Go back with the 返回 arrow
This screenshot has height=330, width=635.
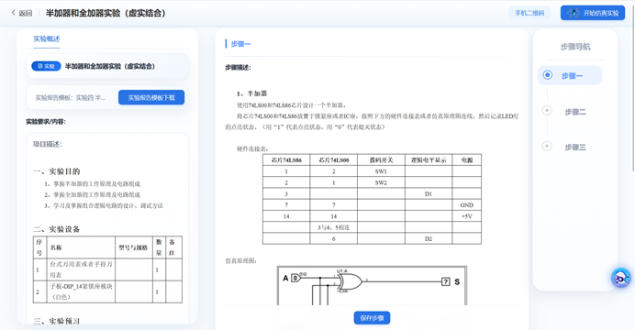tap(21, 13)
